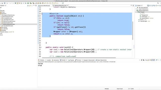This screenshot has height=90, width=161.
Task: Expand OperatorPrecedence.java in Explorer
Action: 1,21
